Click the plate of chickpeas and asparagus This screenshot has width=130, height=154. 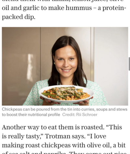66,94
